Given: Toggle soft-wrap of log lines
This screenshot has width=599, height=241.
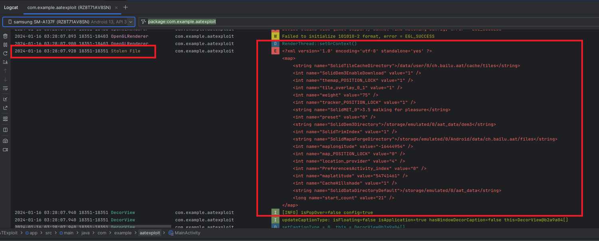Looking at the screenshot, I should coord(5,89).
